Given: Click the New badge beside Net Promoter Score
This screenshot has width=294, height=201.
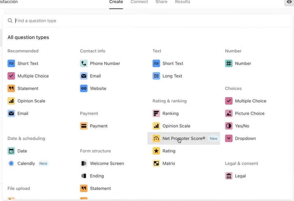Looking at the screenshot, I should point(213,138).
